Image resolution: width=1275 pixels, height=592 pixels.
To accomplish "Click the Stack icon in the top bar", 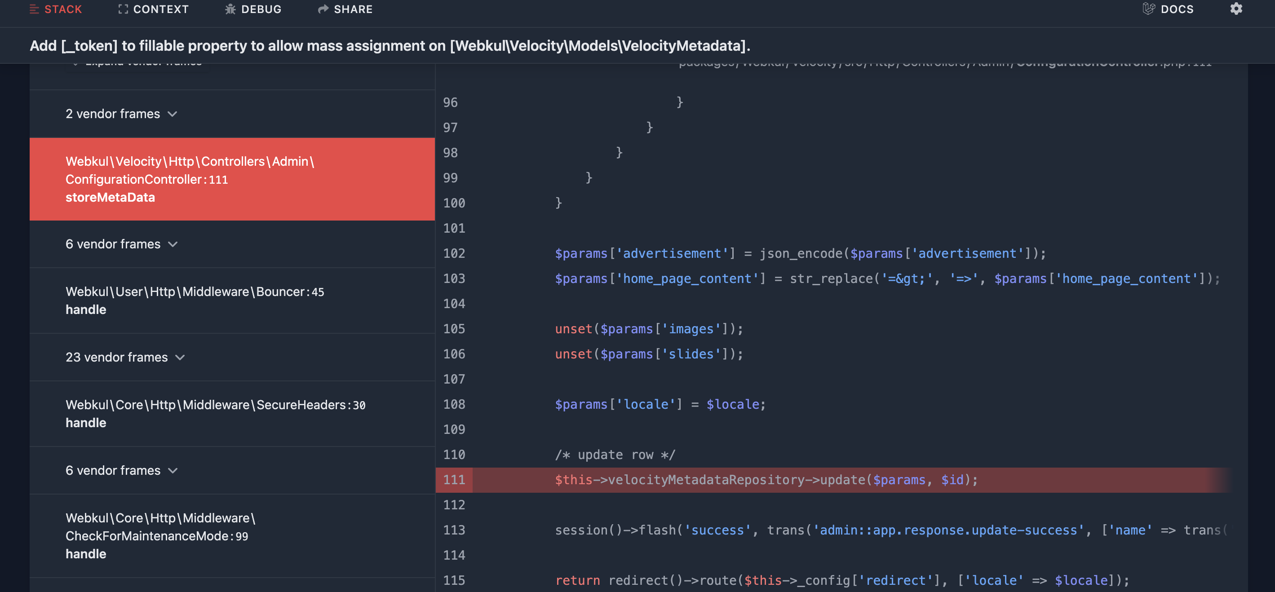I will click(x=34, y=9).
